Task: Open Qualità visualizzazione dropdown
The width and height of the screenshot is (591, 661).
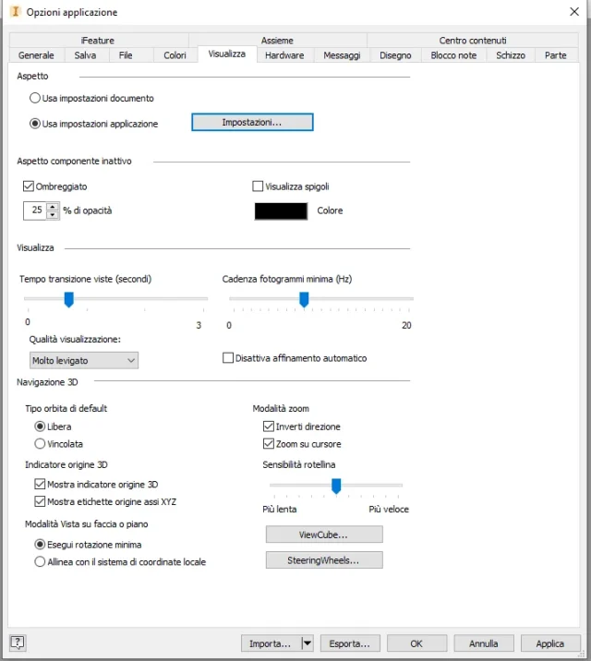Action: pyautogui.click(x=84, y=360)
